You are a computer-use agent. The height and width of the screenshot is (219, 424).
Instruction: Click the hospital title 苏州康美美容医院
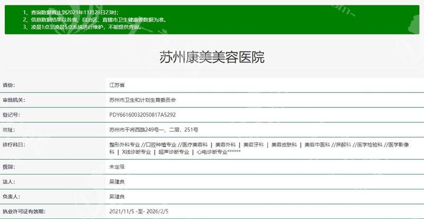[212, 57]
